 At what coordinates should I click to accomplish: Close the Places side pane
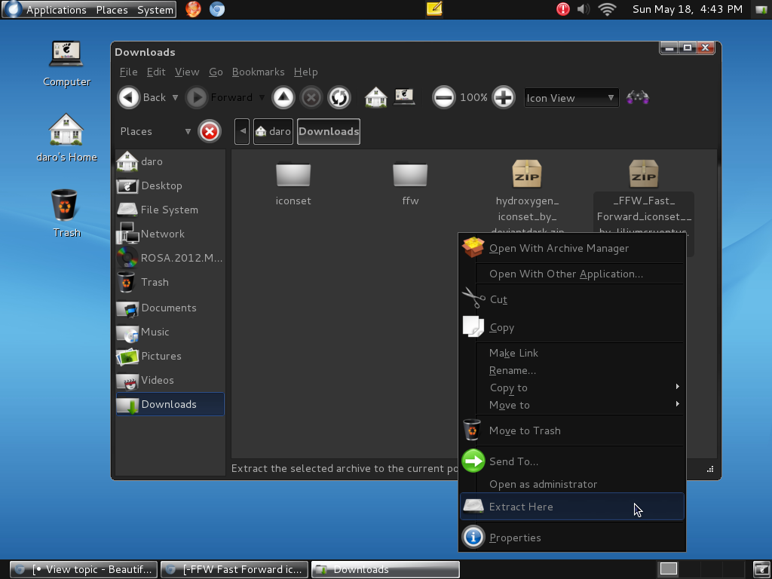(210, 131)
